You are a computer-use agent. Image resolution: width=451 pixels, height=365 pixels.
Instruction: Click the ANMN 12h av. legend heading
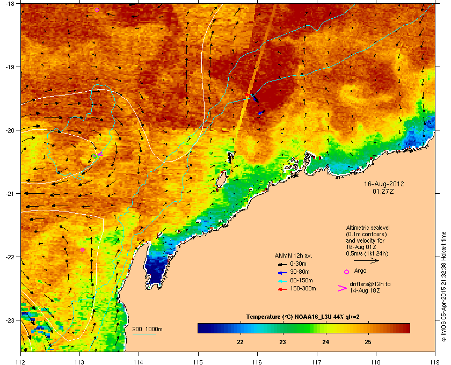tap(293, 255)
